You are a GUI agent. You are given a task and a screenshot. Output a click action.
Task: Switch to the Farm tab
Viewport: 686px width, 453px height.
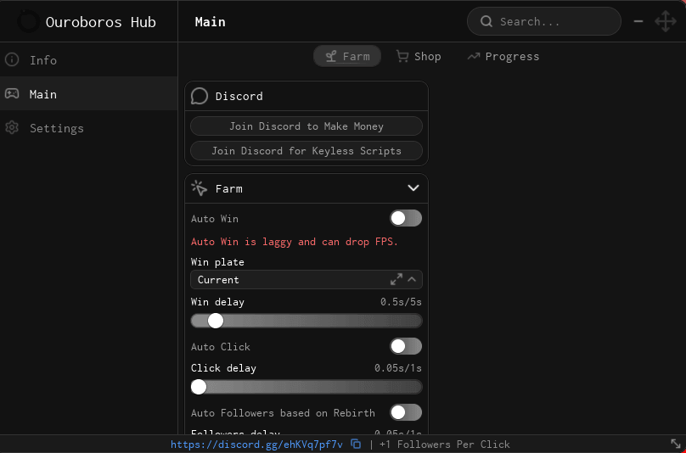point(347,56)
